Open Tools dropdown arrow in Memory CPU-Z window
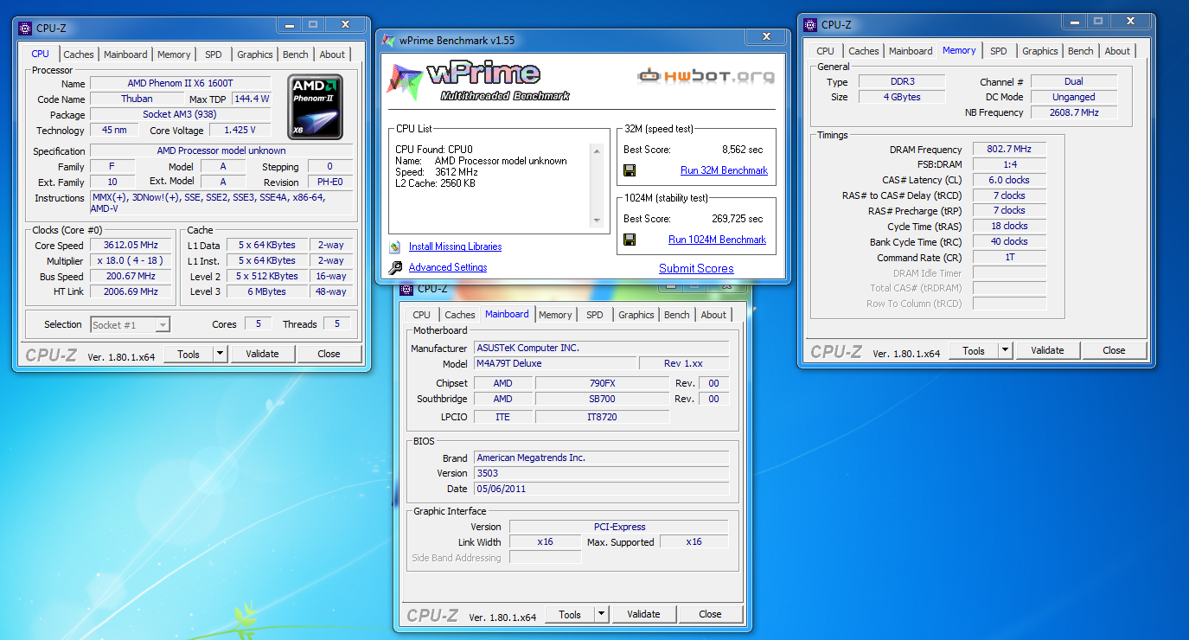The width and height of the screenshot is (1189, 640). pyautogui.click(x=1005, y=350)
